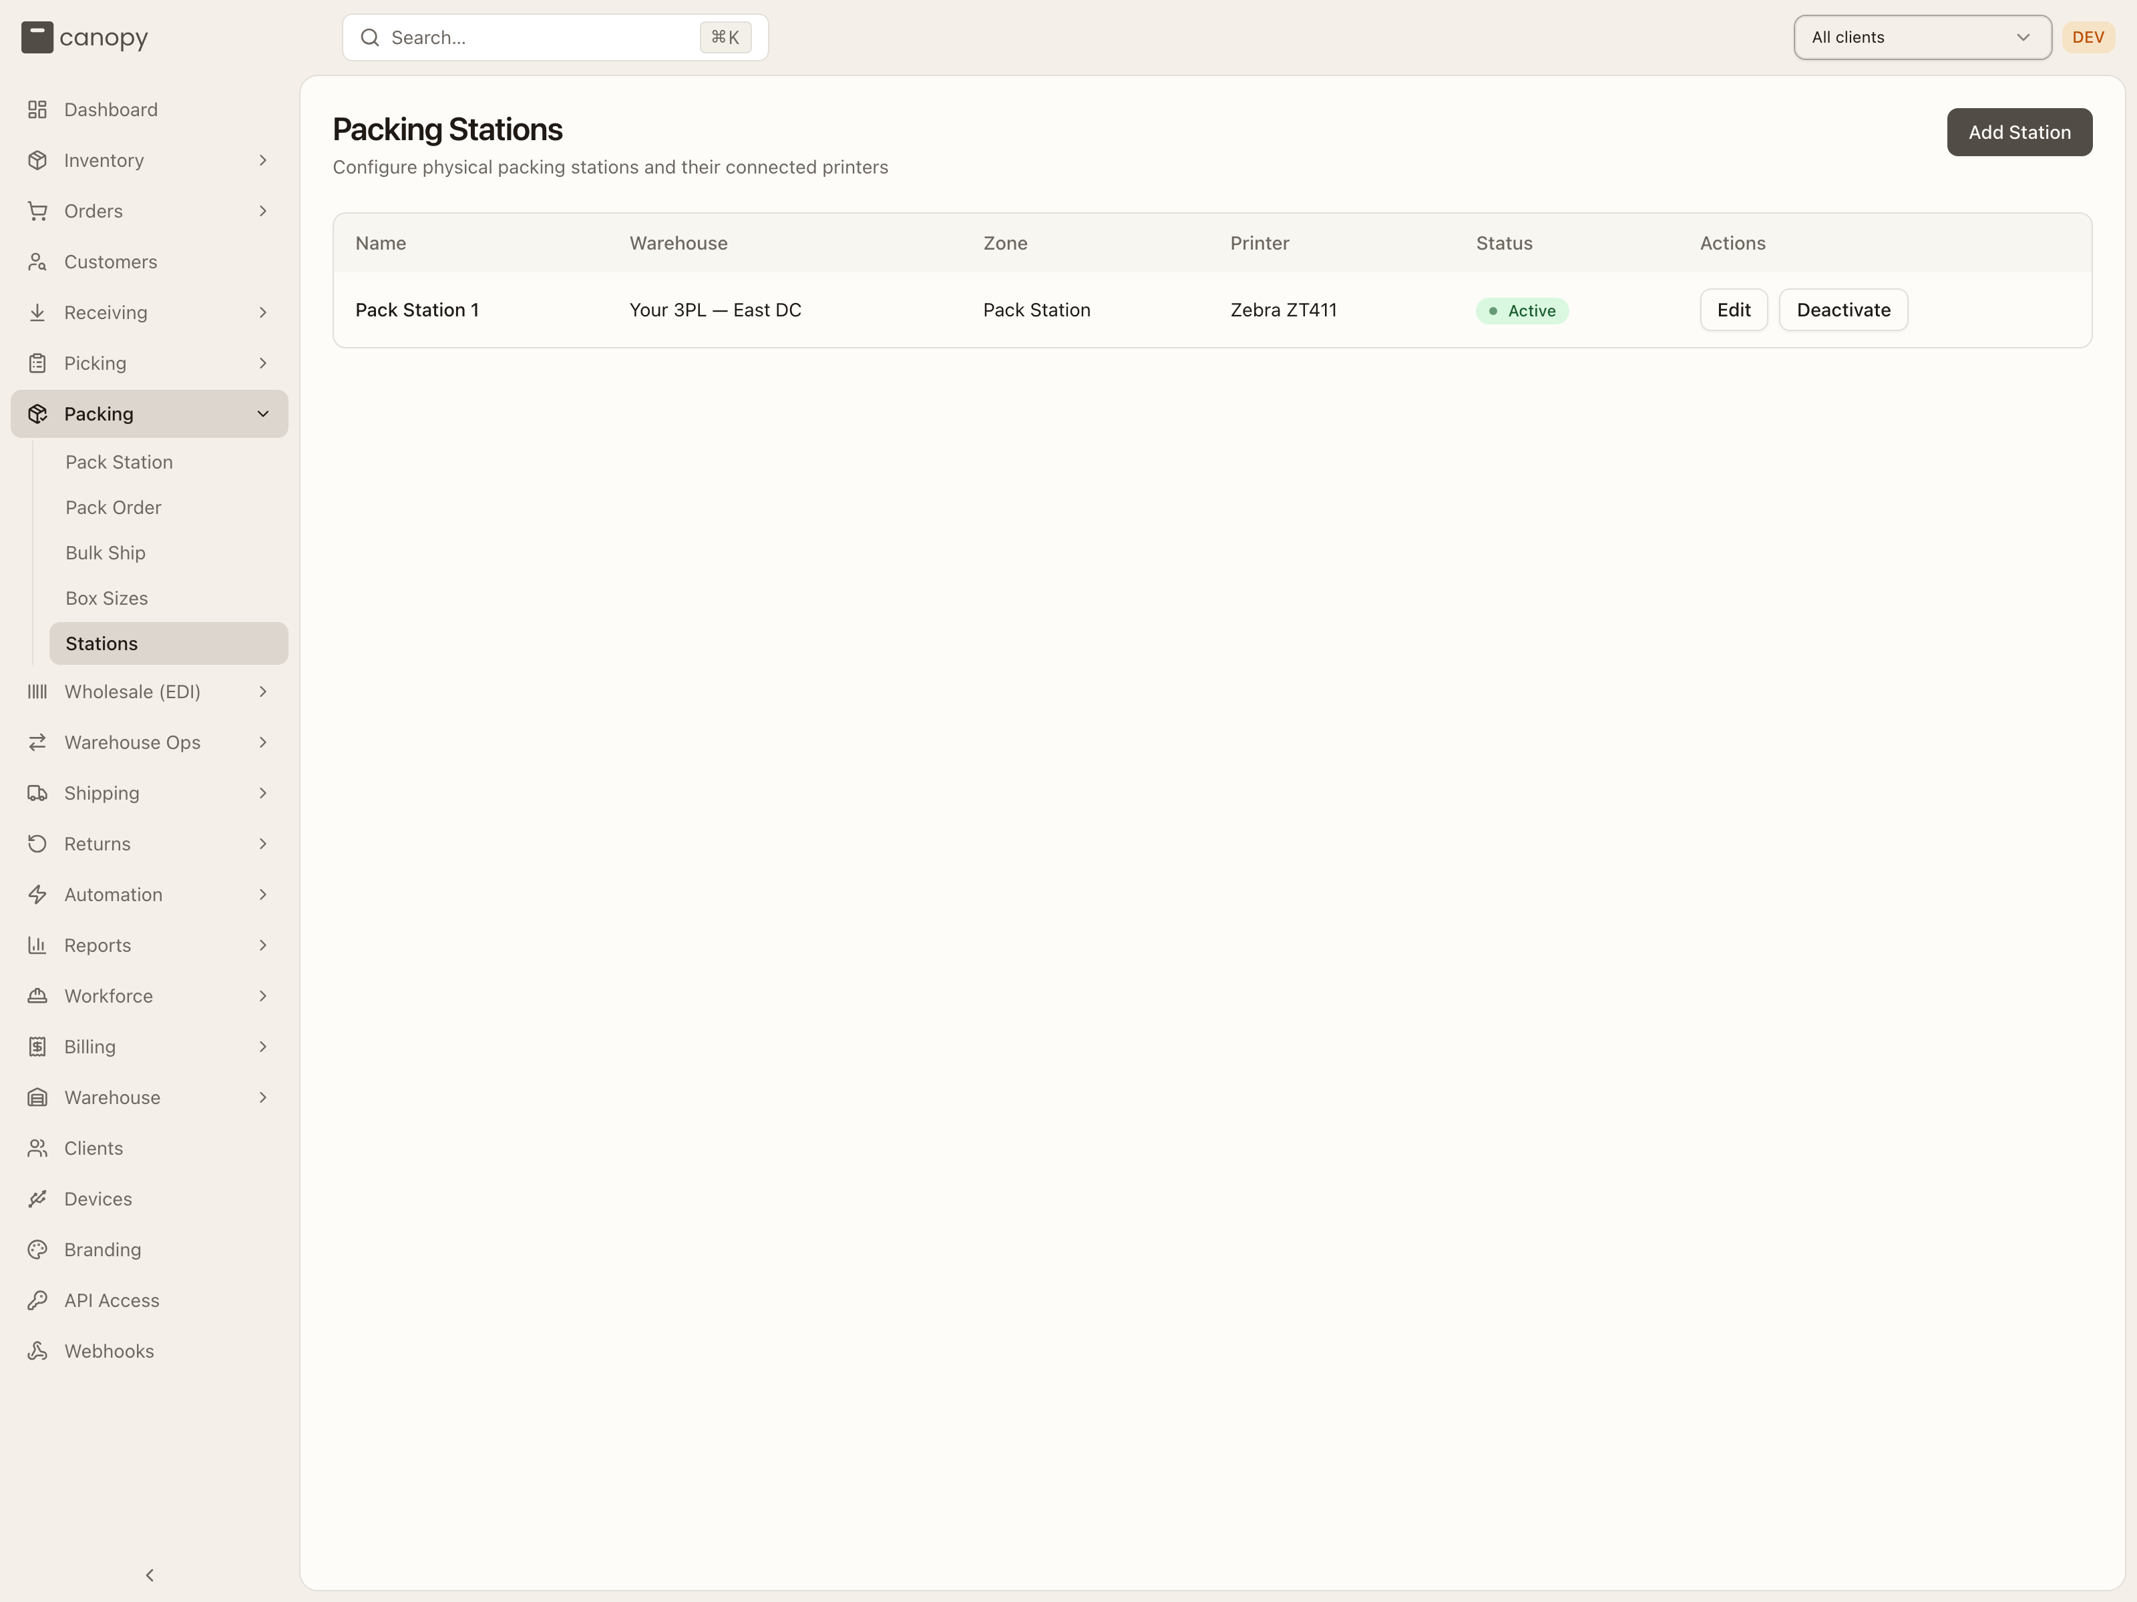
Task: Click the Billing receipt icon
Action: (x=37, y=1047)
